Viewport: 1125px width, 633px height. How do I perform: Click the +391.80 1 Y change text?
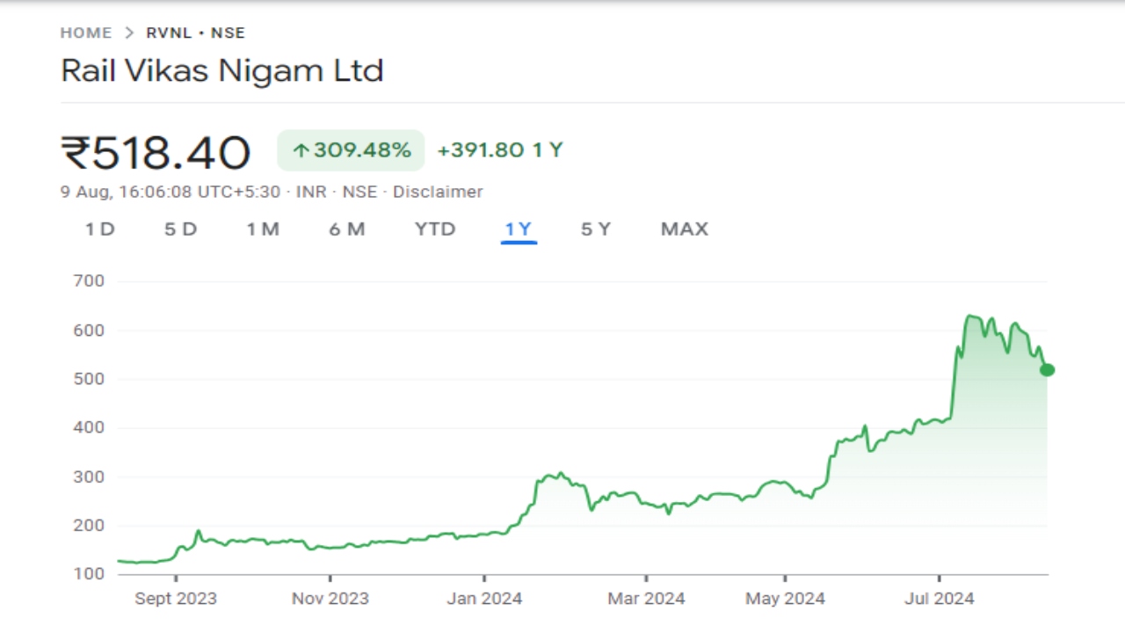coord(499,150)
